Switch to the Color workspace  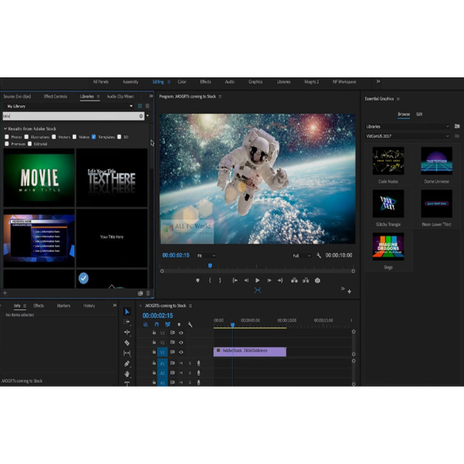pos(182,82)
